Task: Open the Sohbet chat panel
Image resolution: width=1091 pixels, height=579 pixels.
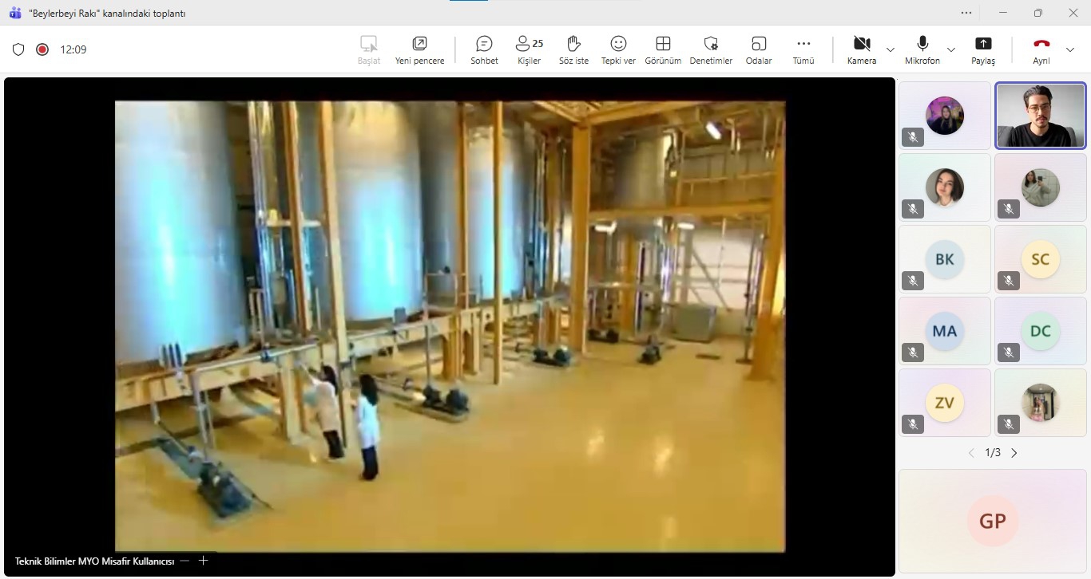Action: tap(484, 49)
